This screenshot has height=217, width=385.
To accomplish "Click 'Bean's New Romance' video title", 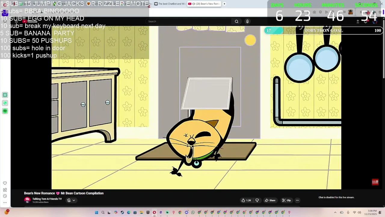I will 64,193.
